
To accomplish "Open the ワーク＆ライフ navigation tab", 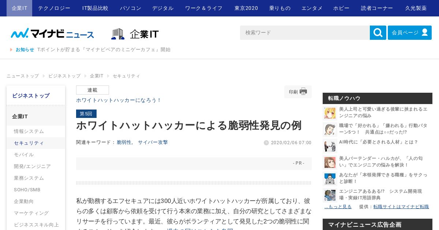I will pos(204,8).
